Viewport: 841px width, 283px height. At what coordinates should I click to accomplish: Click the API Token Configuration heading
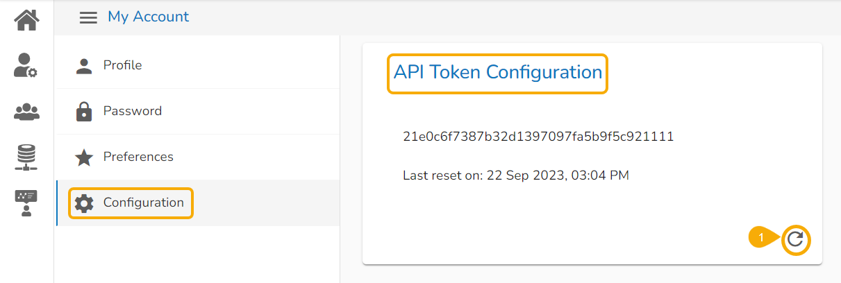[498, 72]
